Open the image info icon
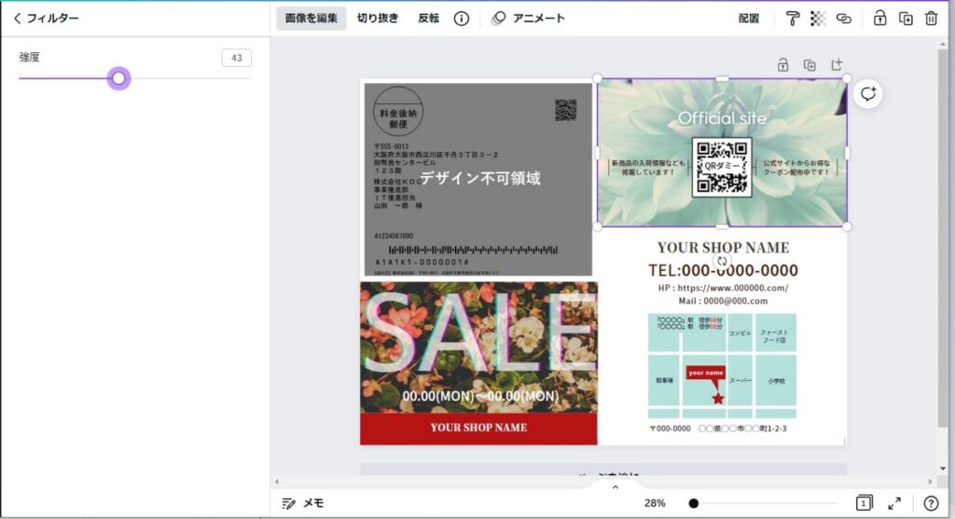 tap(462, 19)
